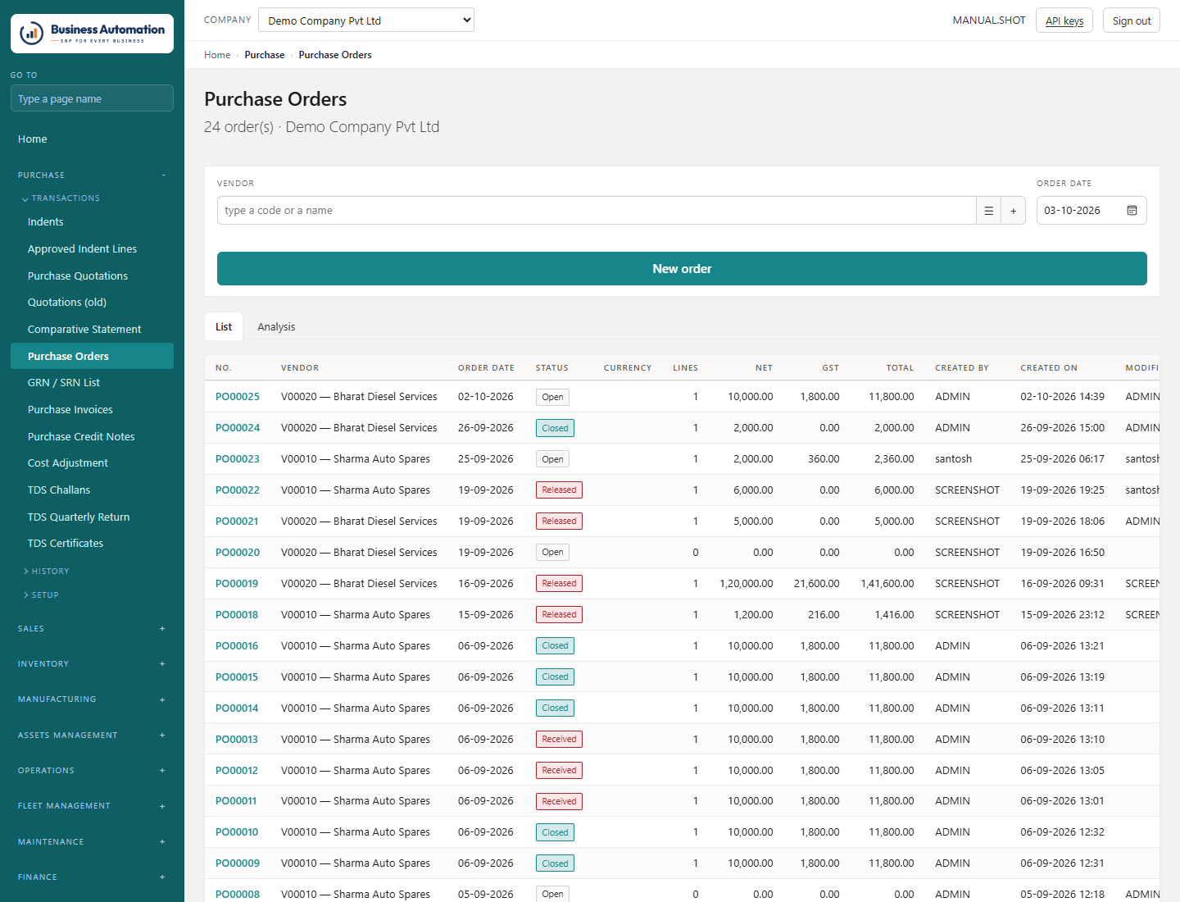The height and width of the screenshot is (902, 1180).
Task: Open the Company dropdown
Action: pyautogui.click(x=366, y=20)
